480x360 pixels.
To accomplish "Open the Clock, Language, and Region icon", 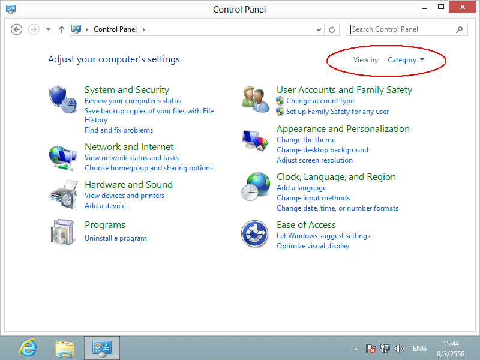I will (x=256, y=187).
